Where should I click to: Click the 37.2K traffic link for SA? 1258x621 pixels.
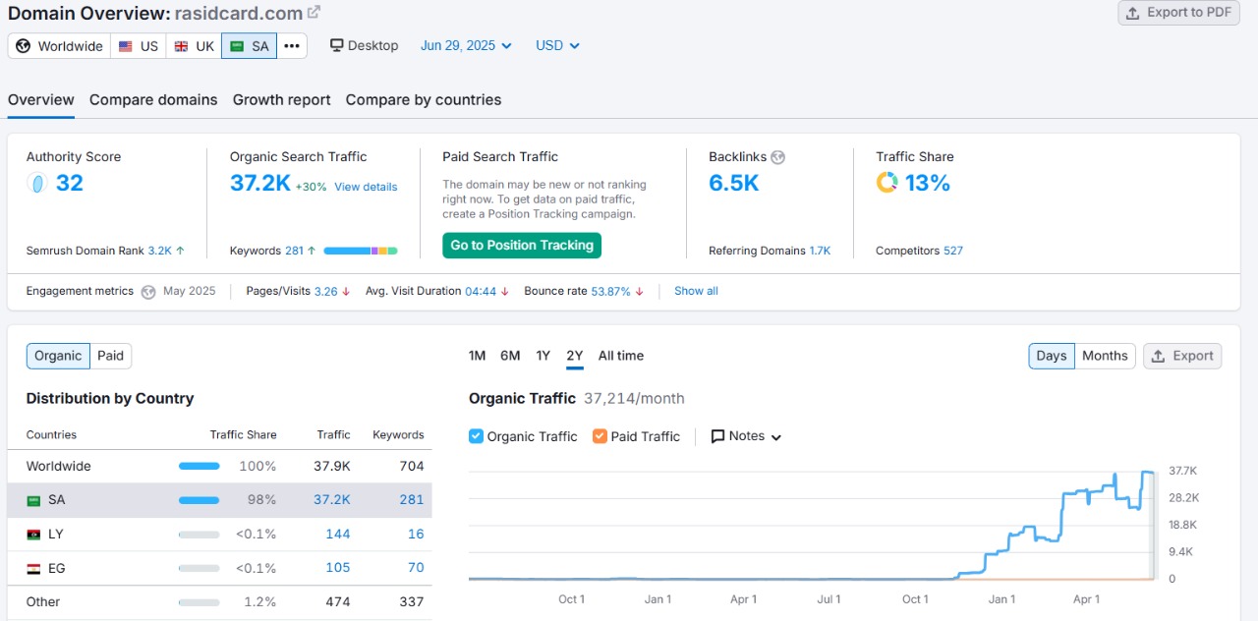(x=332, y=499)
